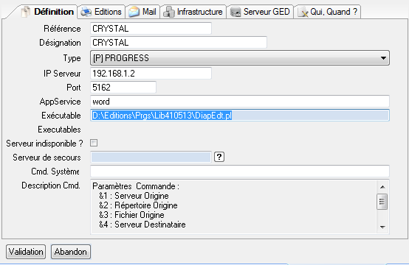The height and width of the screenshot is (265, 409).
Task: Click the Port field showing 5162
Action: tap(123, 88)
